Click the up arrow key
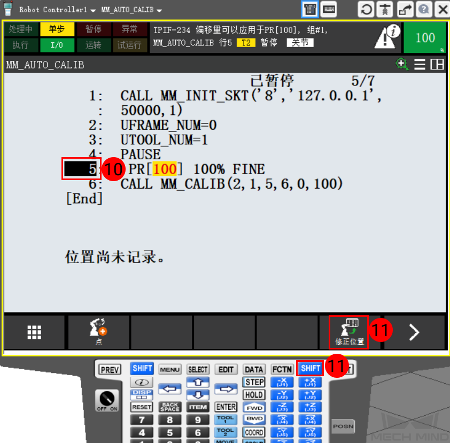450x443 pixels. pyautogui.click(x=198, y=382)
